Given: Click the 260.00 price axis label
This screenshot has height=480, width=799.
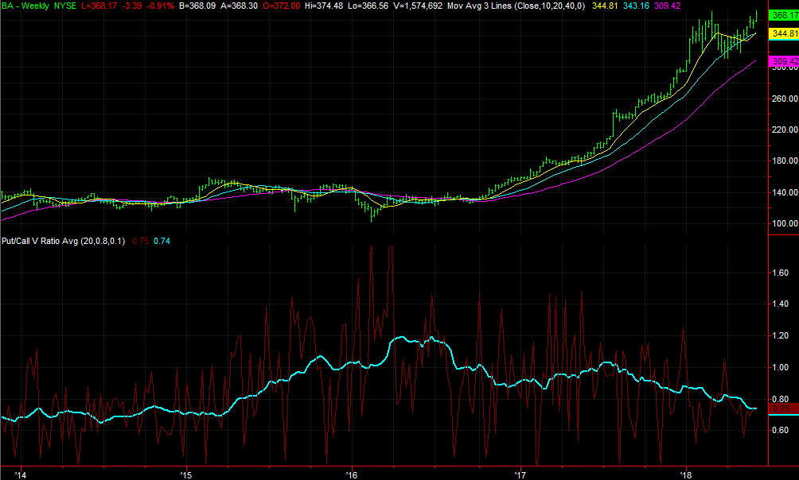Looking at the screenshot, I should pos(785,99).
